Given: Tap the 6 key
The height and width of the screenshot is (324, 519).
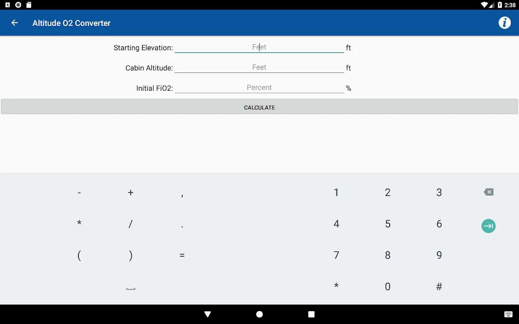Looking at the screenshot, I should click(x=439, y=224).
